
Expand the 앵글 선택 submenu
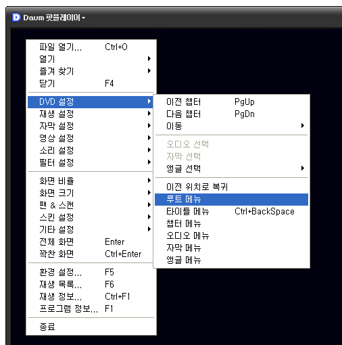(x=231, y=168)
